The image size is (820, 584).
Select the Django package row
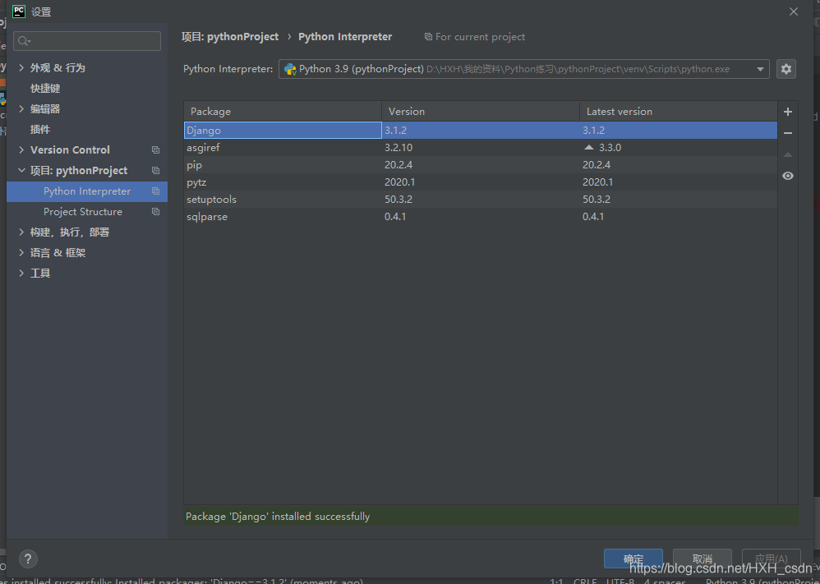pyautogui.click(x=481, y=130)
